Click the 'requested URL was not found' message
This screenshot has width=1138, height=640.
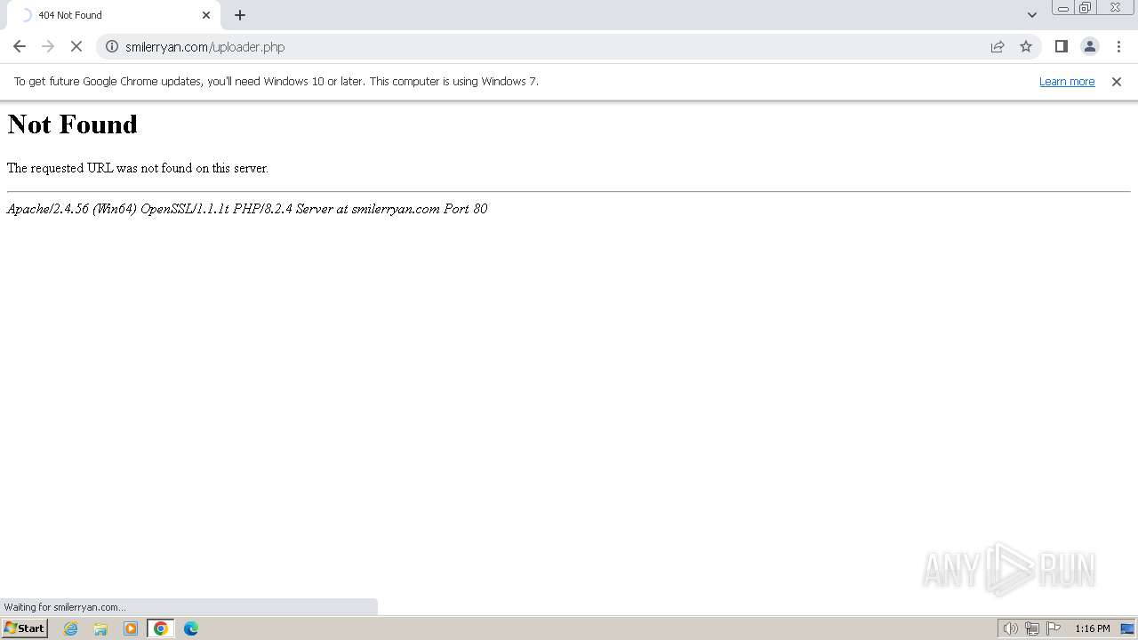pyautogui.click(x=138, y=168)
